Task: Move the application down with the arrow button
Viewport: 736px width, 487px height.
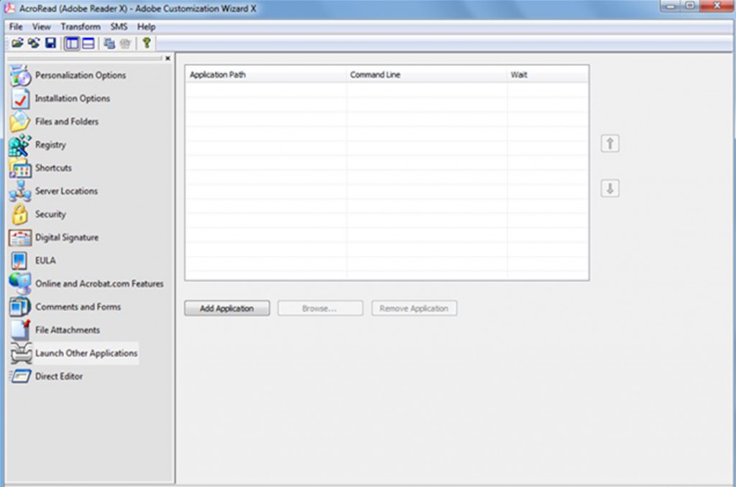Action: [609, 189]
